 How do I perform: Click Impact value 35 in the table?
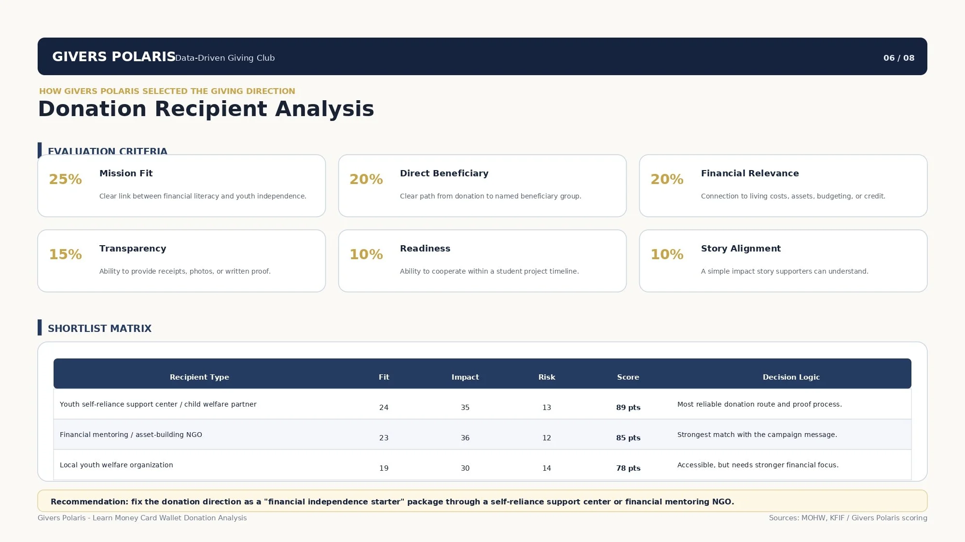(x=465, y=408)
